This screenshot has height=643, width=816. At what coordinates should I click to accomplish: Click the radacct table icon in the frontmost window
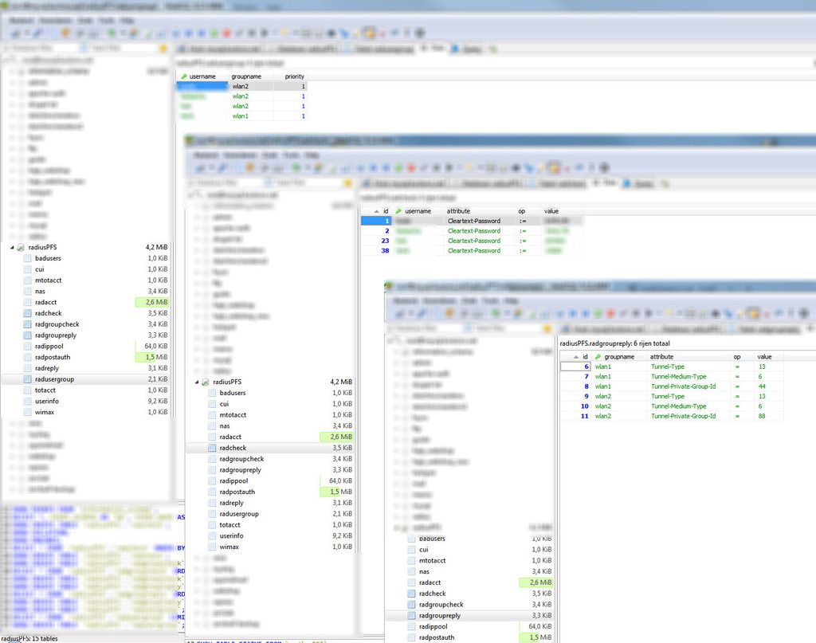[x=412, y=582]
